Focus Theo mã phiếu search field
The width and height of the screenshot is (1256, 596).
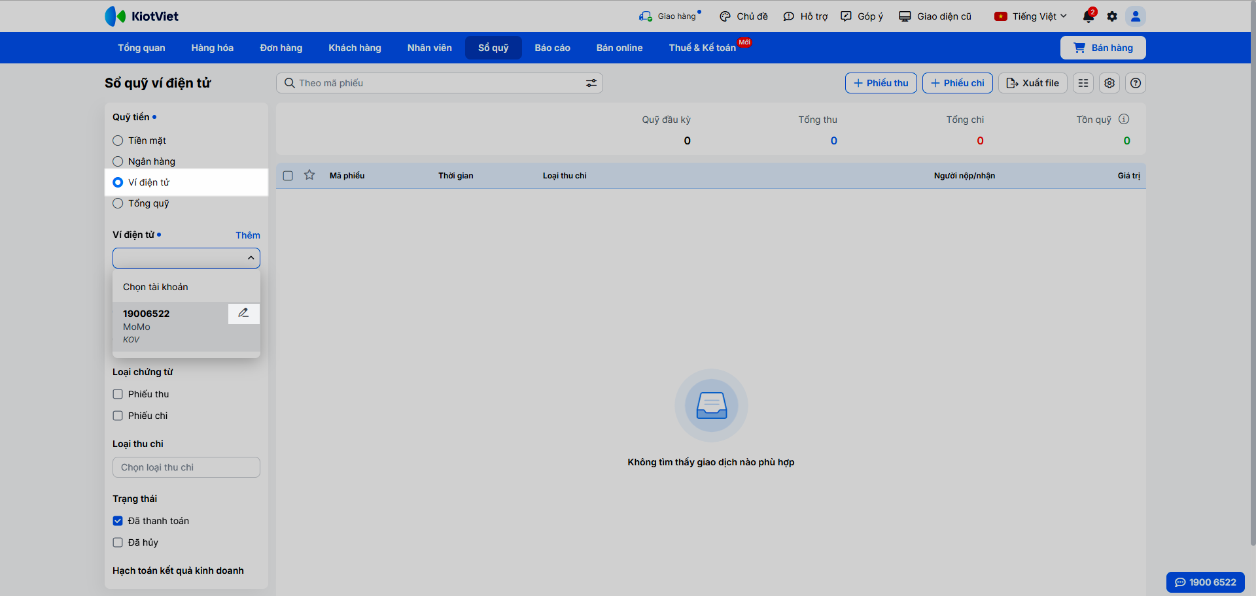coord(440,83)
